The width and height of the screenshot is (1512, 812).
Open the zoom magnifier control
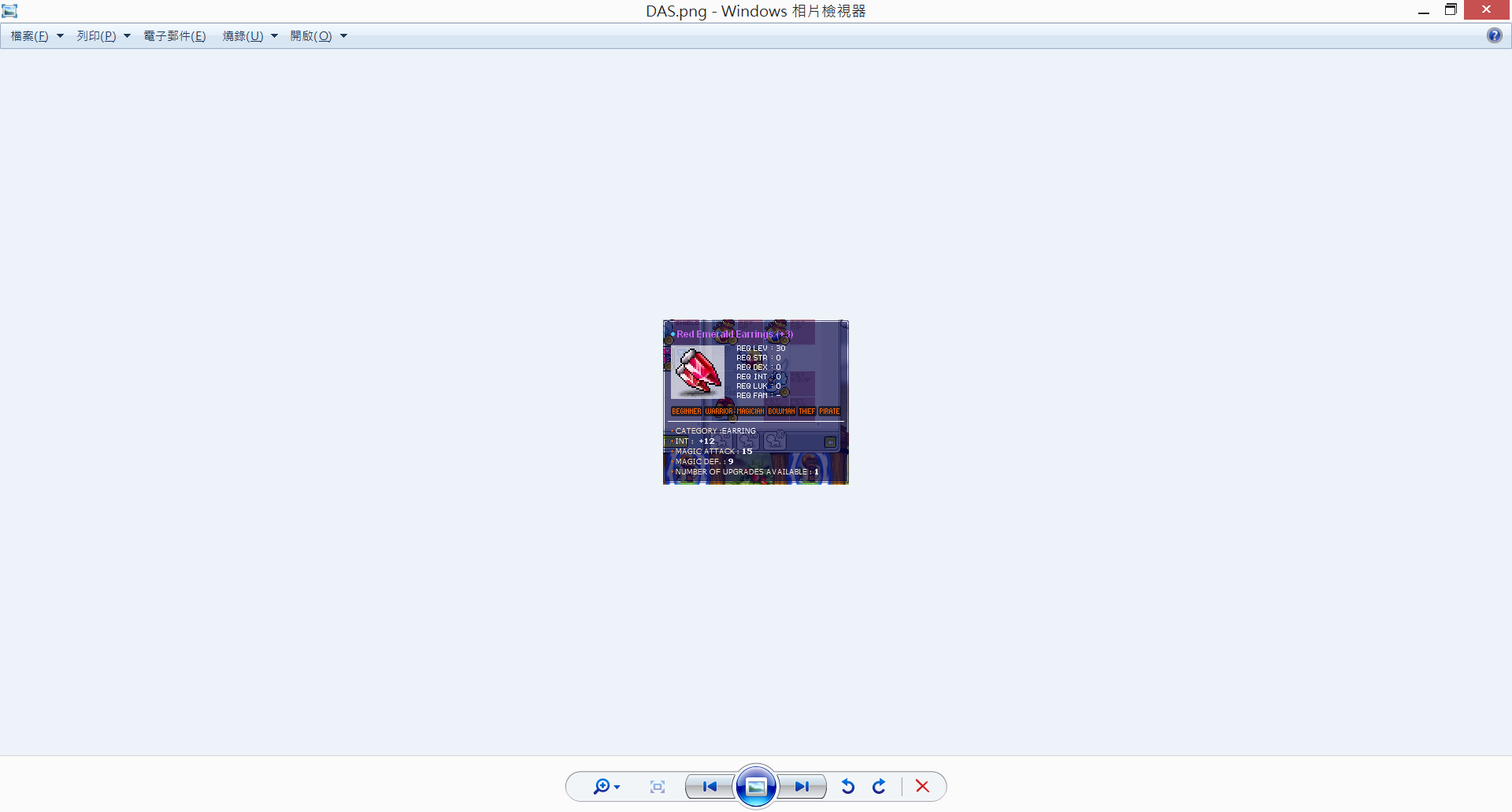pos(602,786)
